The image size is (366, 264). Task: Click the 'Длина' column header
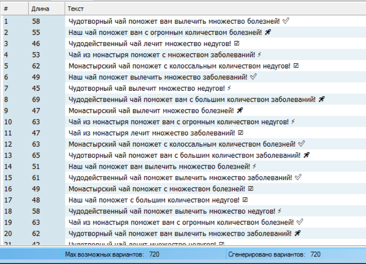47,9
